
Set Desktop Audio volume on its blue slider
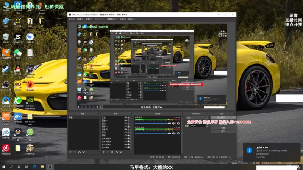(153, 124)
